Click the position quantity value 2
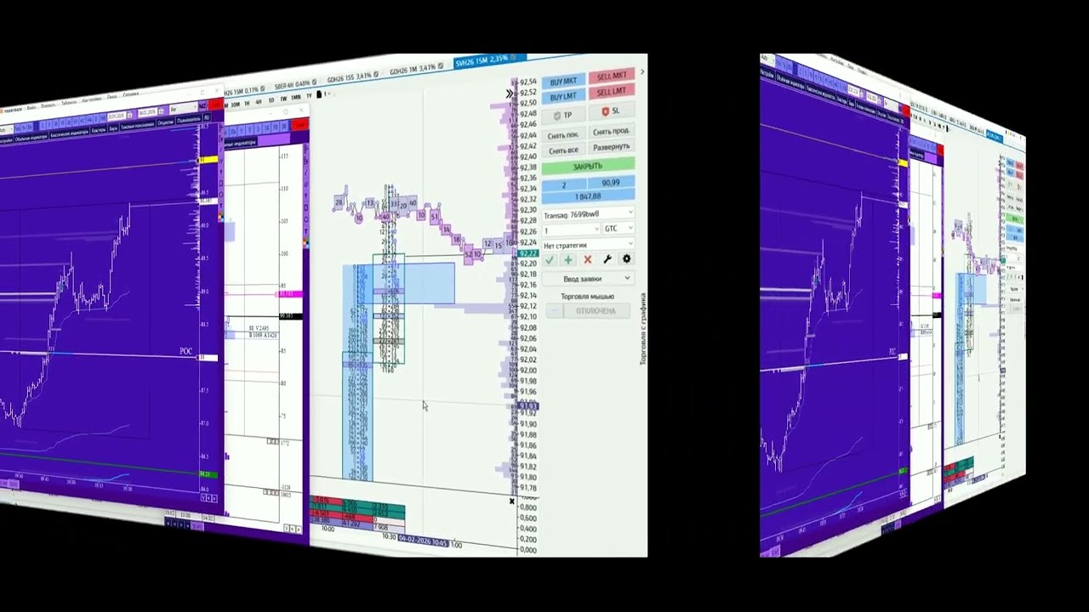The image size is (1089, 612). pos(564,184)
